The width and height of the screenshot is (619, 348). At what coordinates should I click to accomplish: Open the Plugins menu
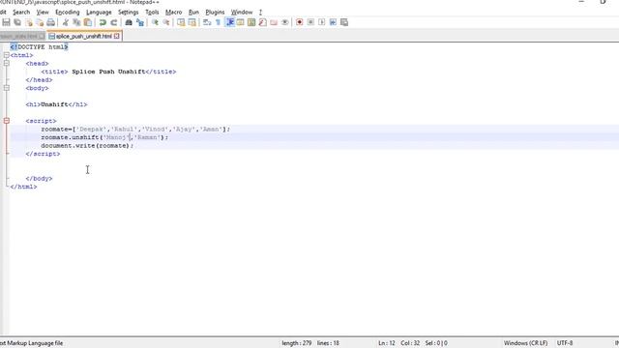(215, 13)
